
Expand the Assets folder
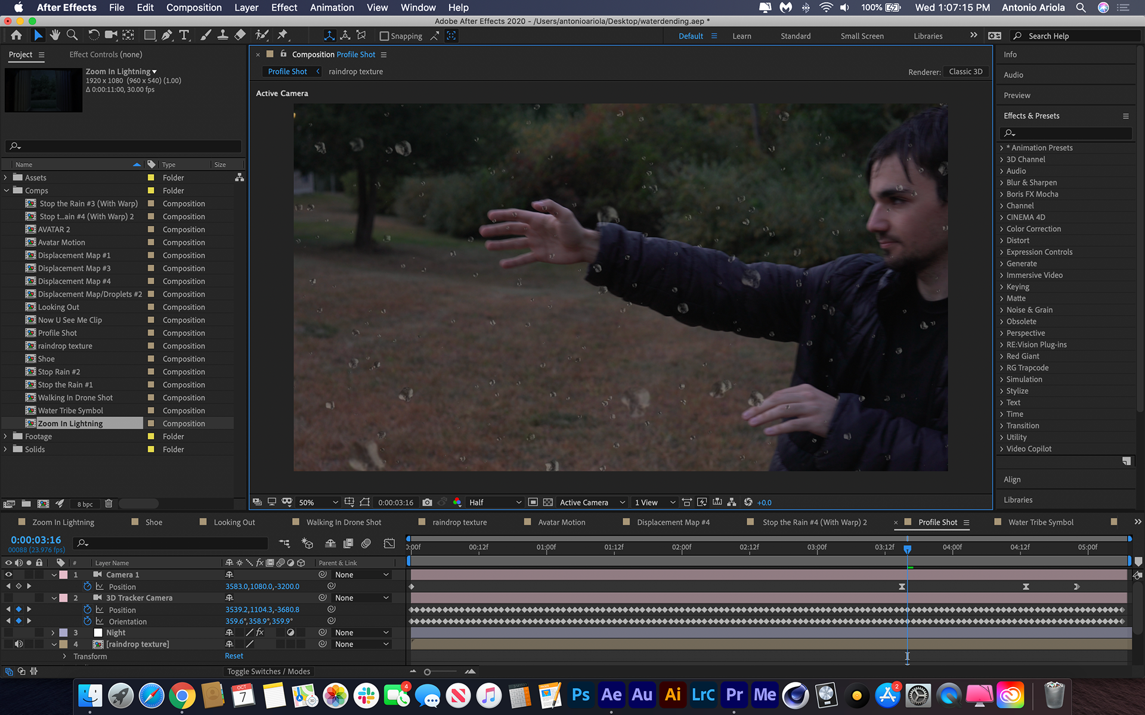click(6, 178)
